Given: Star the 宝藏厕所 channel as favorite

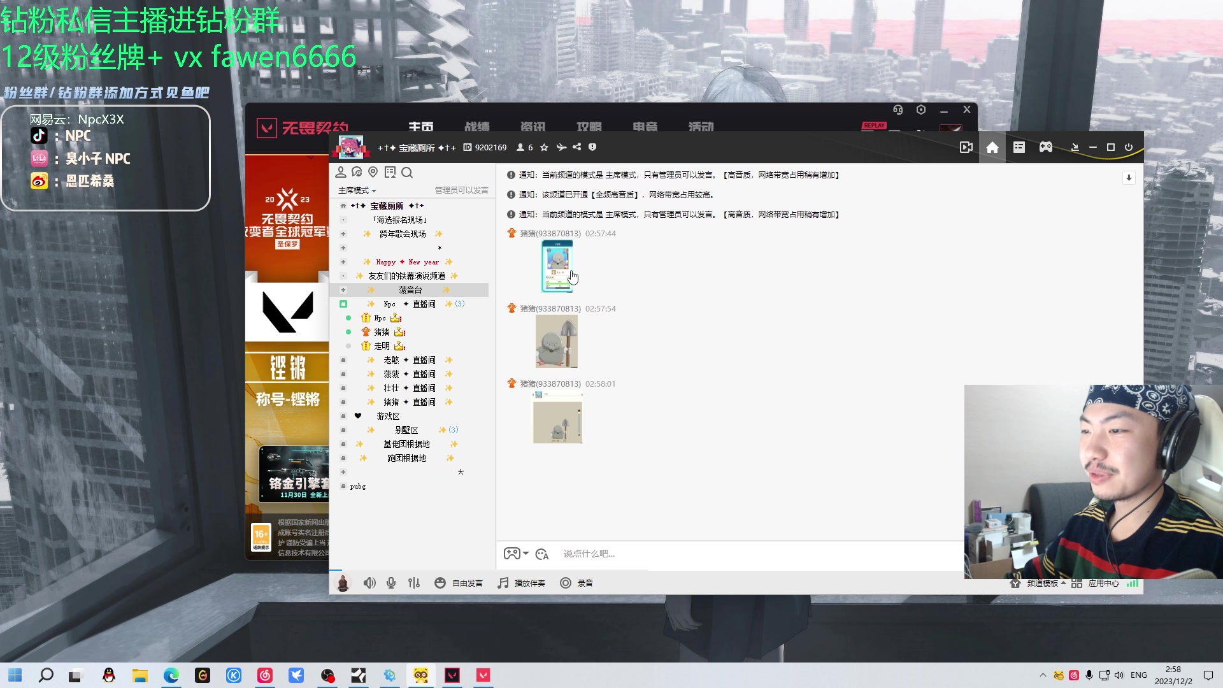Looking at the screenshot, I should click(x=544, y=147).
